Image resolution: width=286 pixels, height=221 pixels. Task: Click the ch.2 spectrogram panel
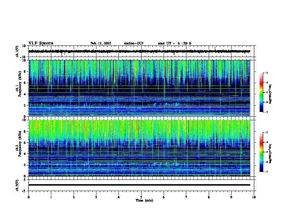139,148
